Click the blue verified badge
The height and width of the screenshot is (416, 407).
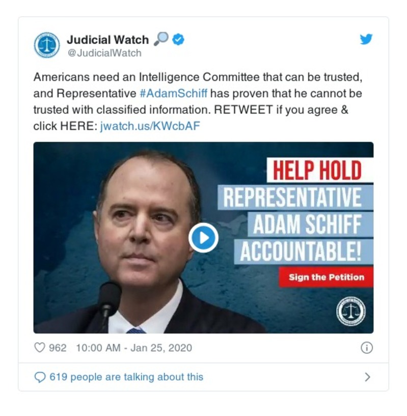tap(178, 40)
